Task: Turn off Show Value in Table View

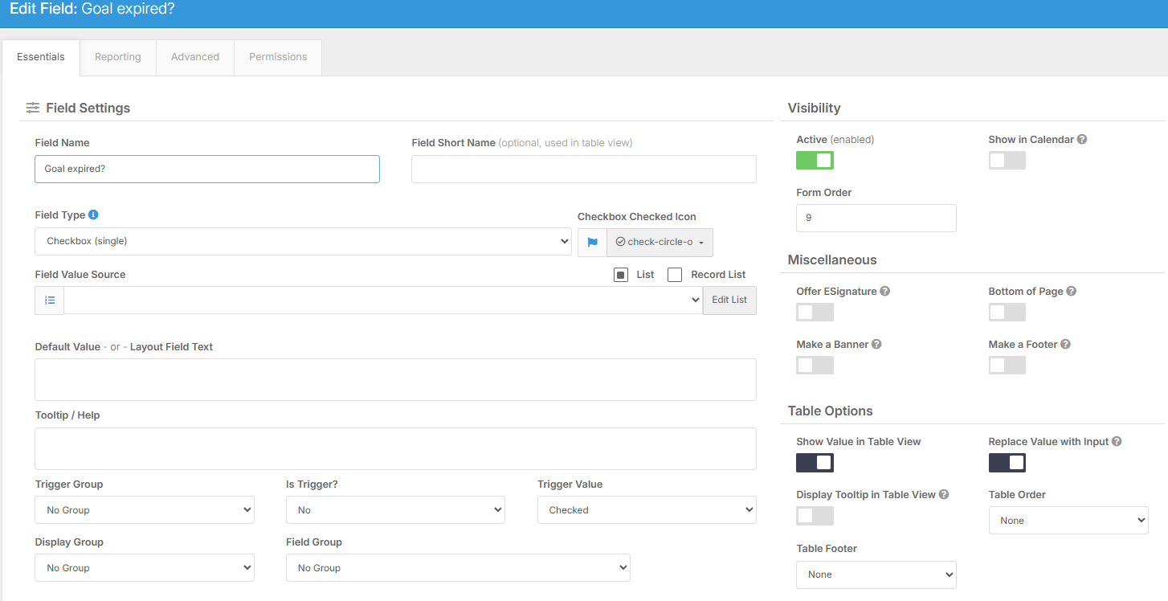Action: click(x=815, y=462)
